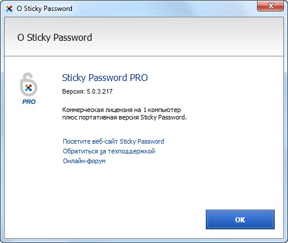This screenshot has height=243, width=288.
Task: Click the 'О Sticky Password' title bar caption
Action: (x=44, y=9)
